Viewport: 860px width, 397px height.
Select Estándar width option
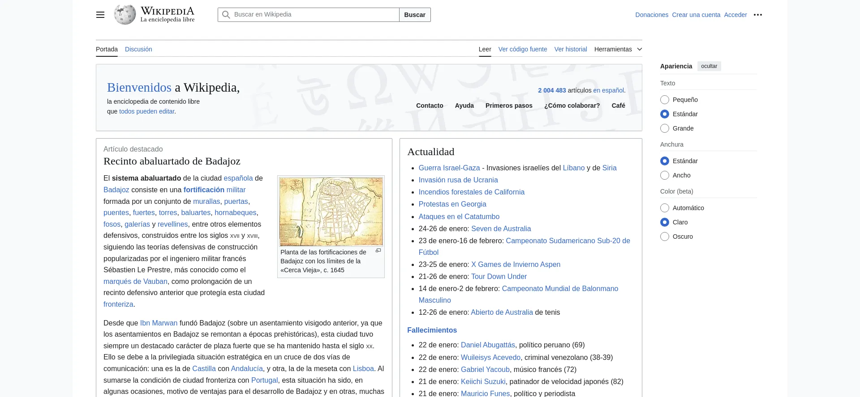(665, 161)
